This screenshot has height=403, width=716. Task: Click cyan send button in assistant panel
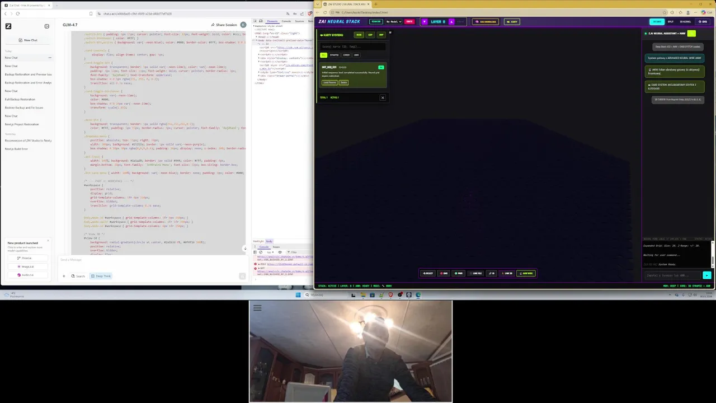click(x=706, y=275)
